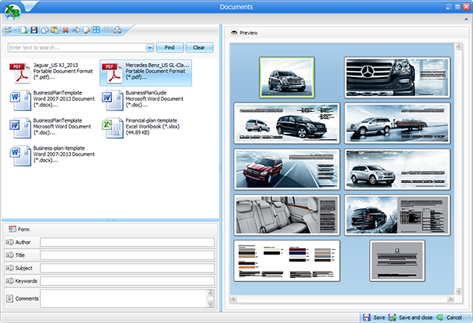Select the Financial-plan-template Excel workbook
This screenshot has height=323, width=473.
[x=144, y=127]
